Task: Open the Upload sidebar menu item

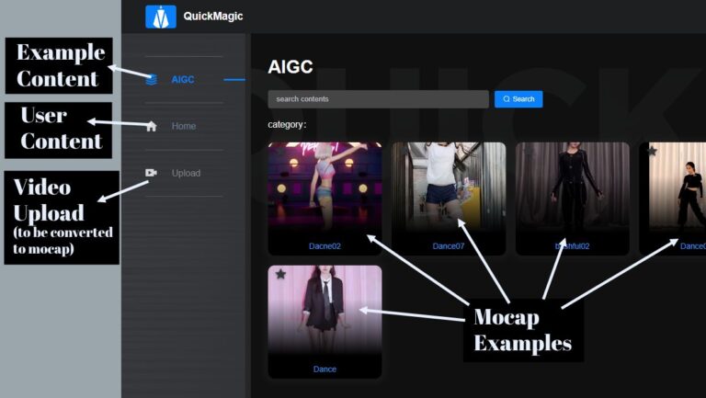Action: tap(186, 173)
